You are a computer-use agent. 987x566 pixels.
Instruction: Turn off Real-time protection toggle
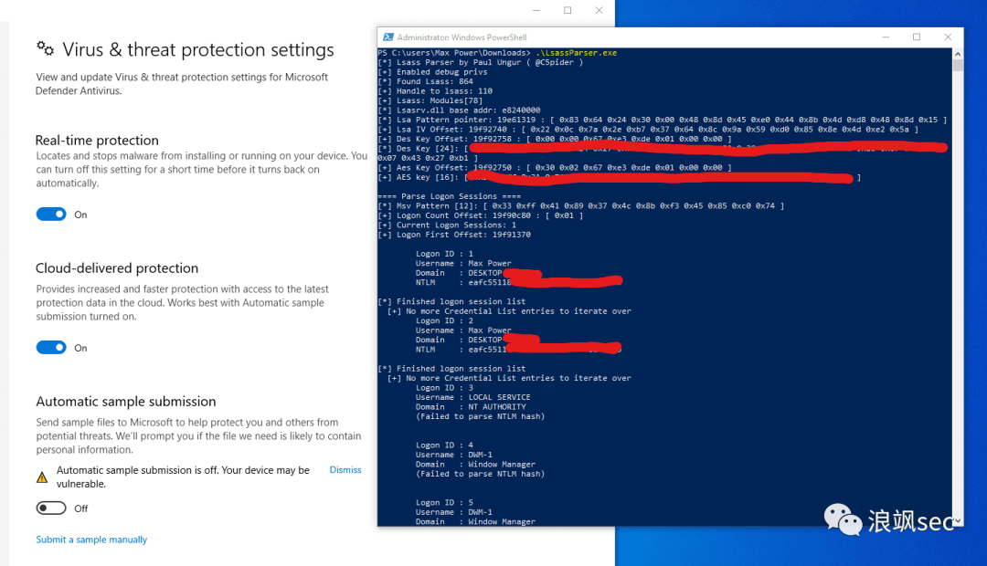pos(51,215)
